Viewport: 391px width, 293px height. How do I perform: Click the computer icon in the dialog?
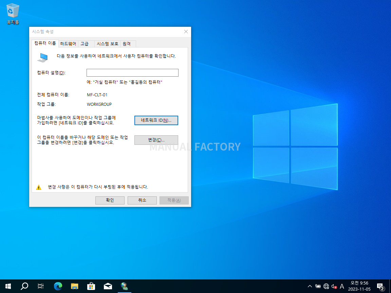(42, 58)
